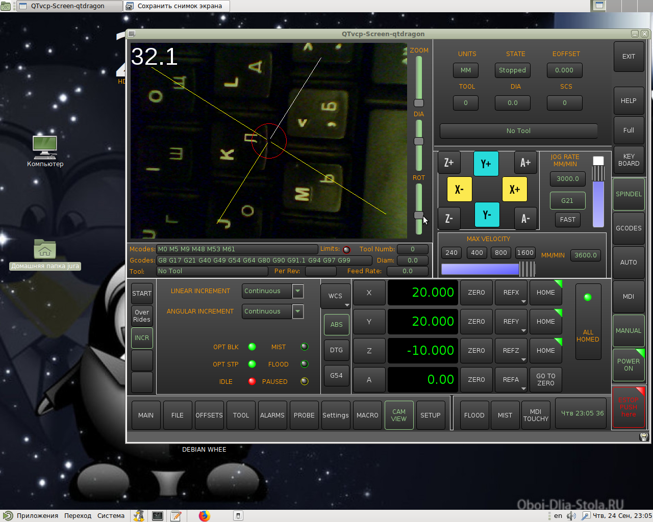This screenshot has width=653, height=522.
Task: Toggle the FLOOD indicator light
Action: (x=305, y=364)
